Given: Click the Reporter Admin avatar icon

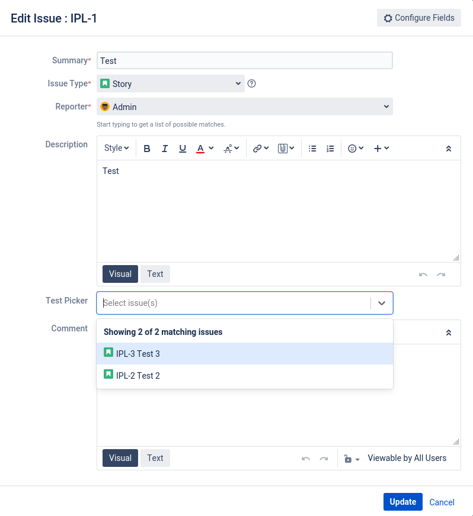Looking at the screenshot, I should coord(105,107).
